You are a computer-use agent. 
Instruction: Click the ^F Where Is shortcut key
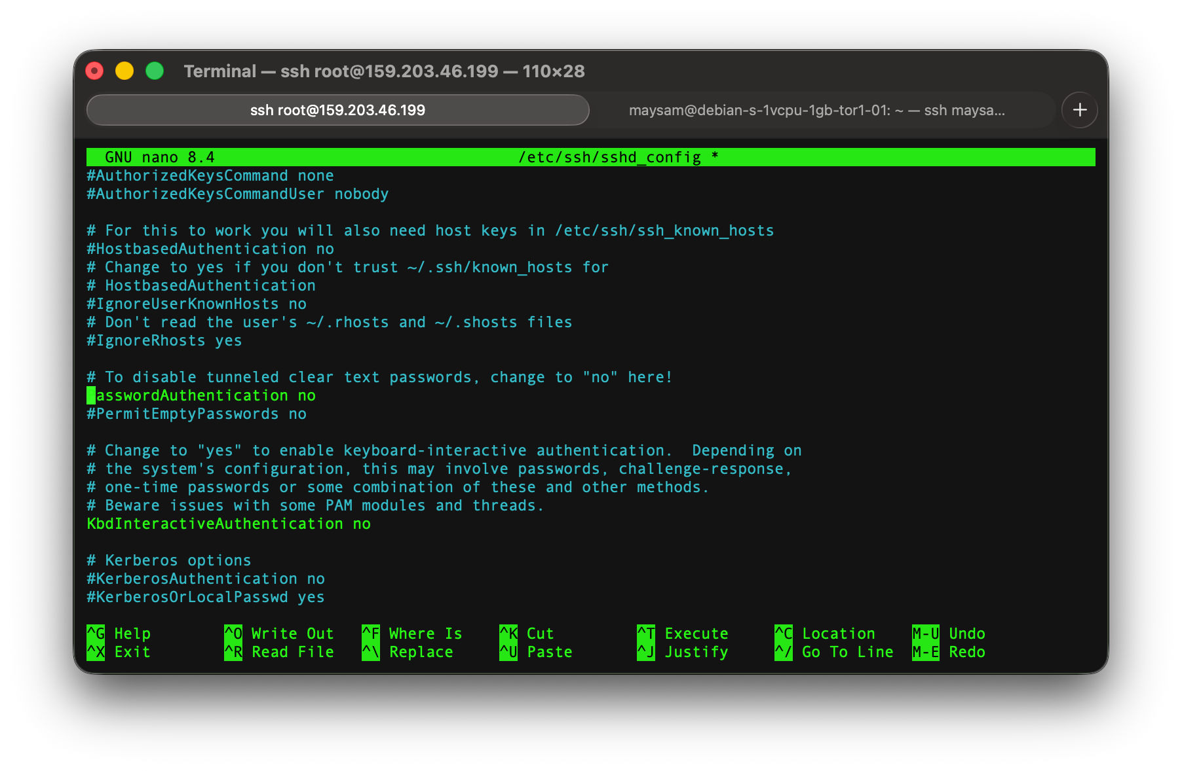(x=371, y=634)
